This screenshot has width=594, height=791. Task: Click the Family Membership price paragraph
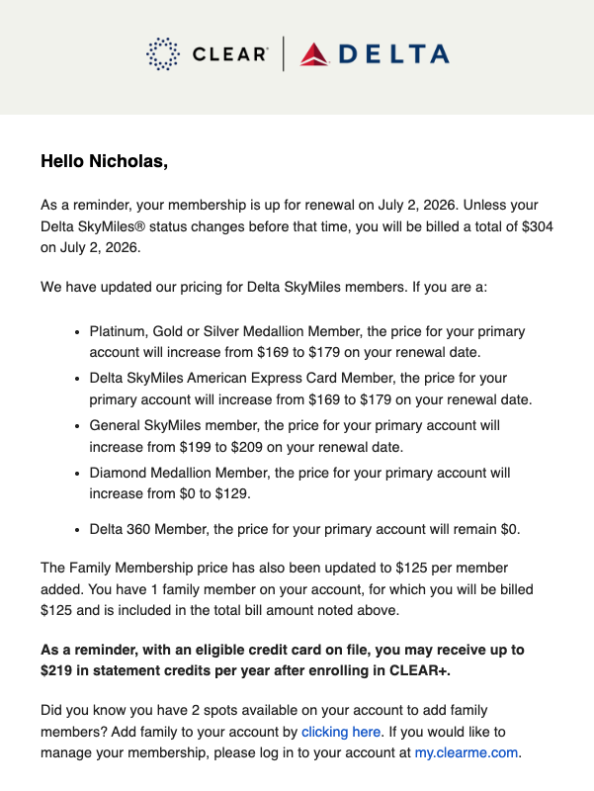click(x=287, y=588)
